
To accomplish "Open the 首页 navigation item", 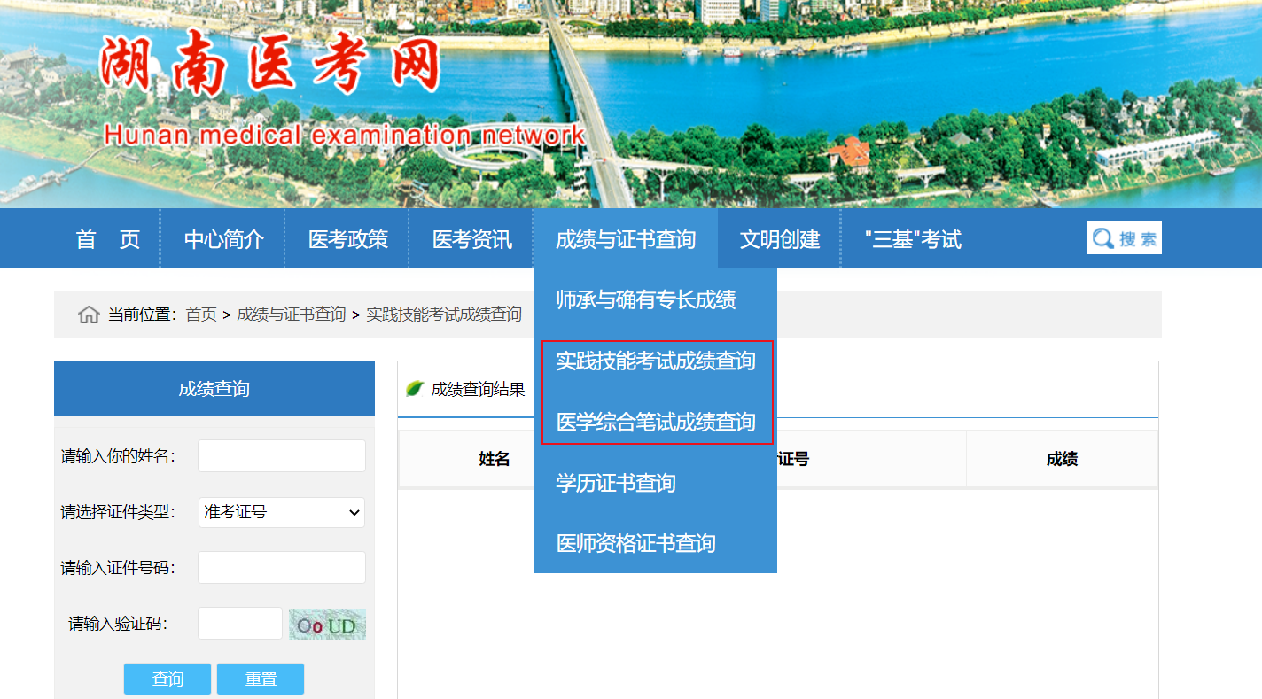I will coord(107,239).
